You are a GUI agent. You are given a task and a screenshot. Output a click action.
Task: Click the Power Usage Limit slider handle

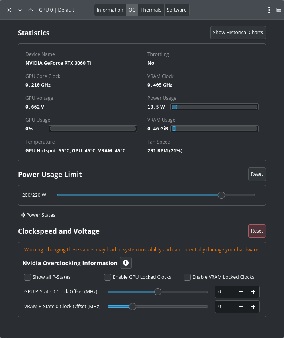221,195
